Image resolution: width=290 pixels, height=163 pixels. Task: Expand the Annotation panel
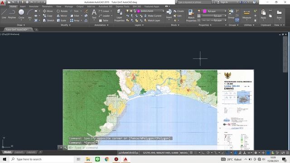tap(101, 25)
